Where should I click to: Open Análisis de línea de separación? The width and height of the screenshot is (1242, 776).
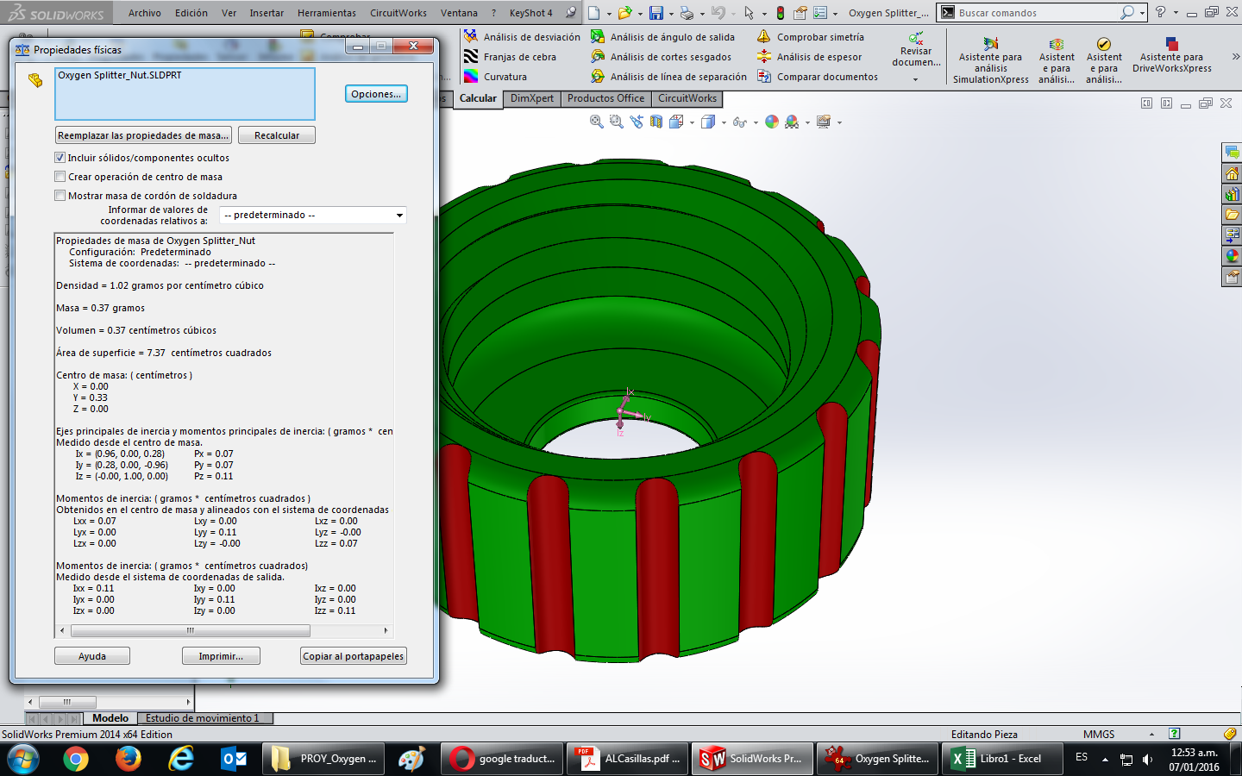click(668, 77)
